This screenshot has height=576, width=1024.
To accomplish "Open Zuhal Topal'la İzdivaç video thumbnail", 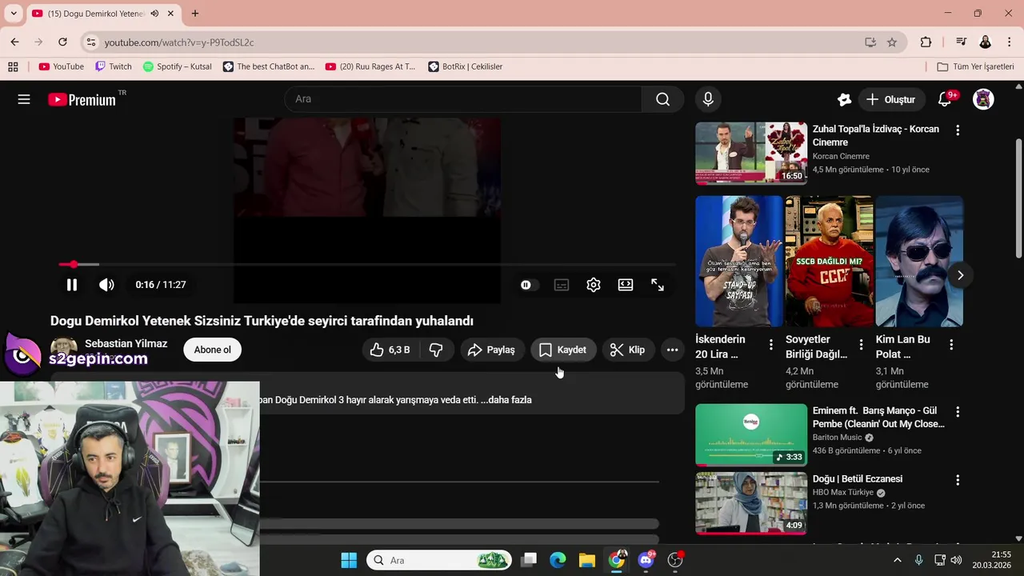I will click(x=751, y=154).
